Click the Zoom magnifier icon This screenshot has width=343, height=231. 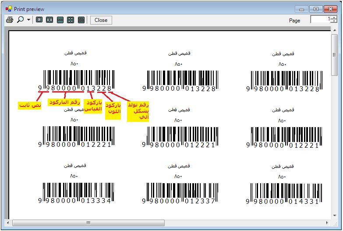coord(20,20)
